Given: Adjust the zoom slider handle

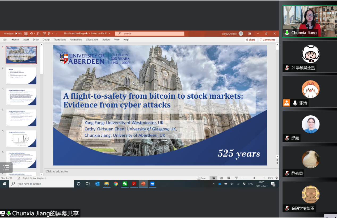Looking at the screenshot, I should pos(254,178).
